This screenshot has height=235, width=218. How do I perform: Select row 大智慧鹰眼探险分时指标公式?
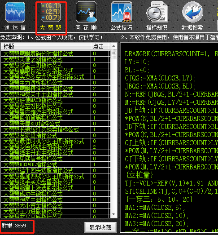[x=55, y=71]
